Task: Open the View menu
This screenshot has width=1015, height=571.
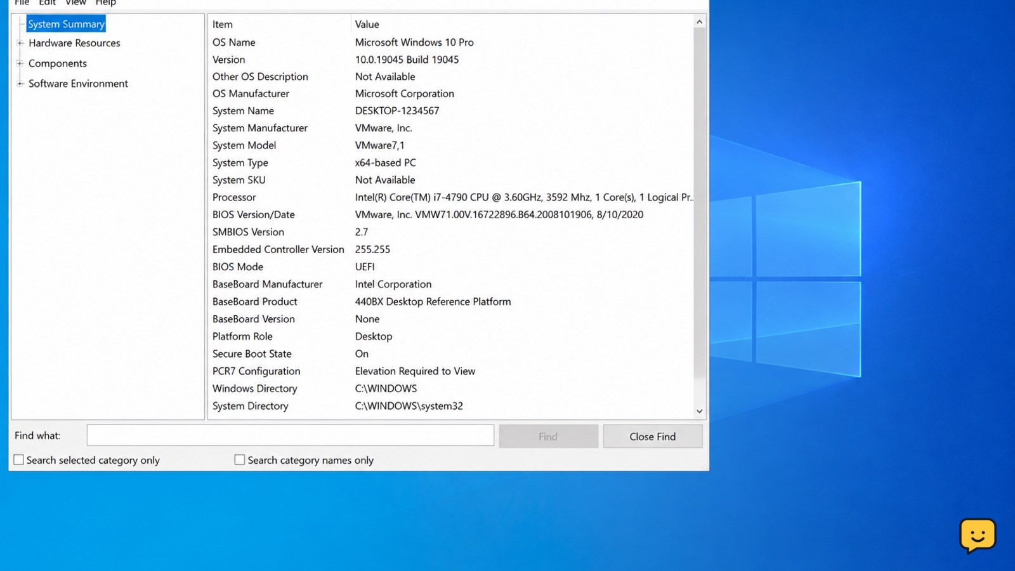Action: pyautogui.click(x=75, y=3)
